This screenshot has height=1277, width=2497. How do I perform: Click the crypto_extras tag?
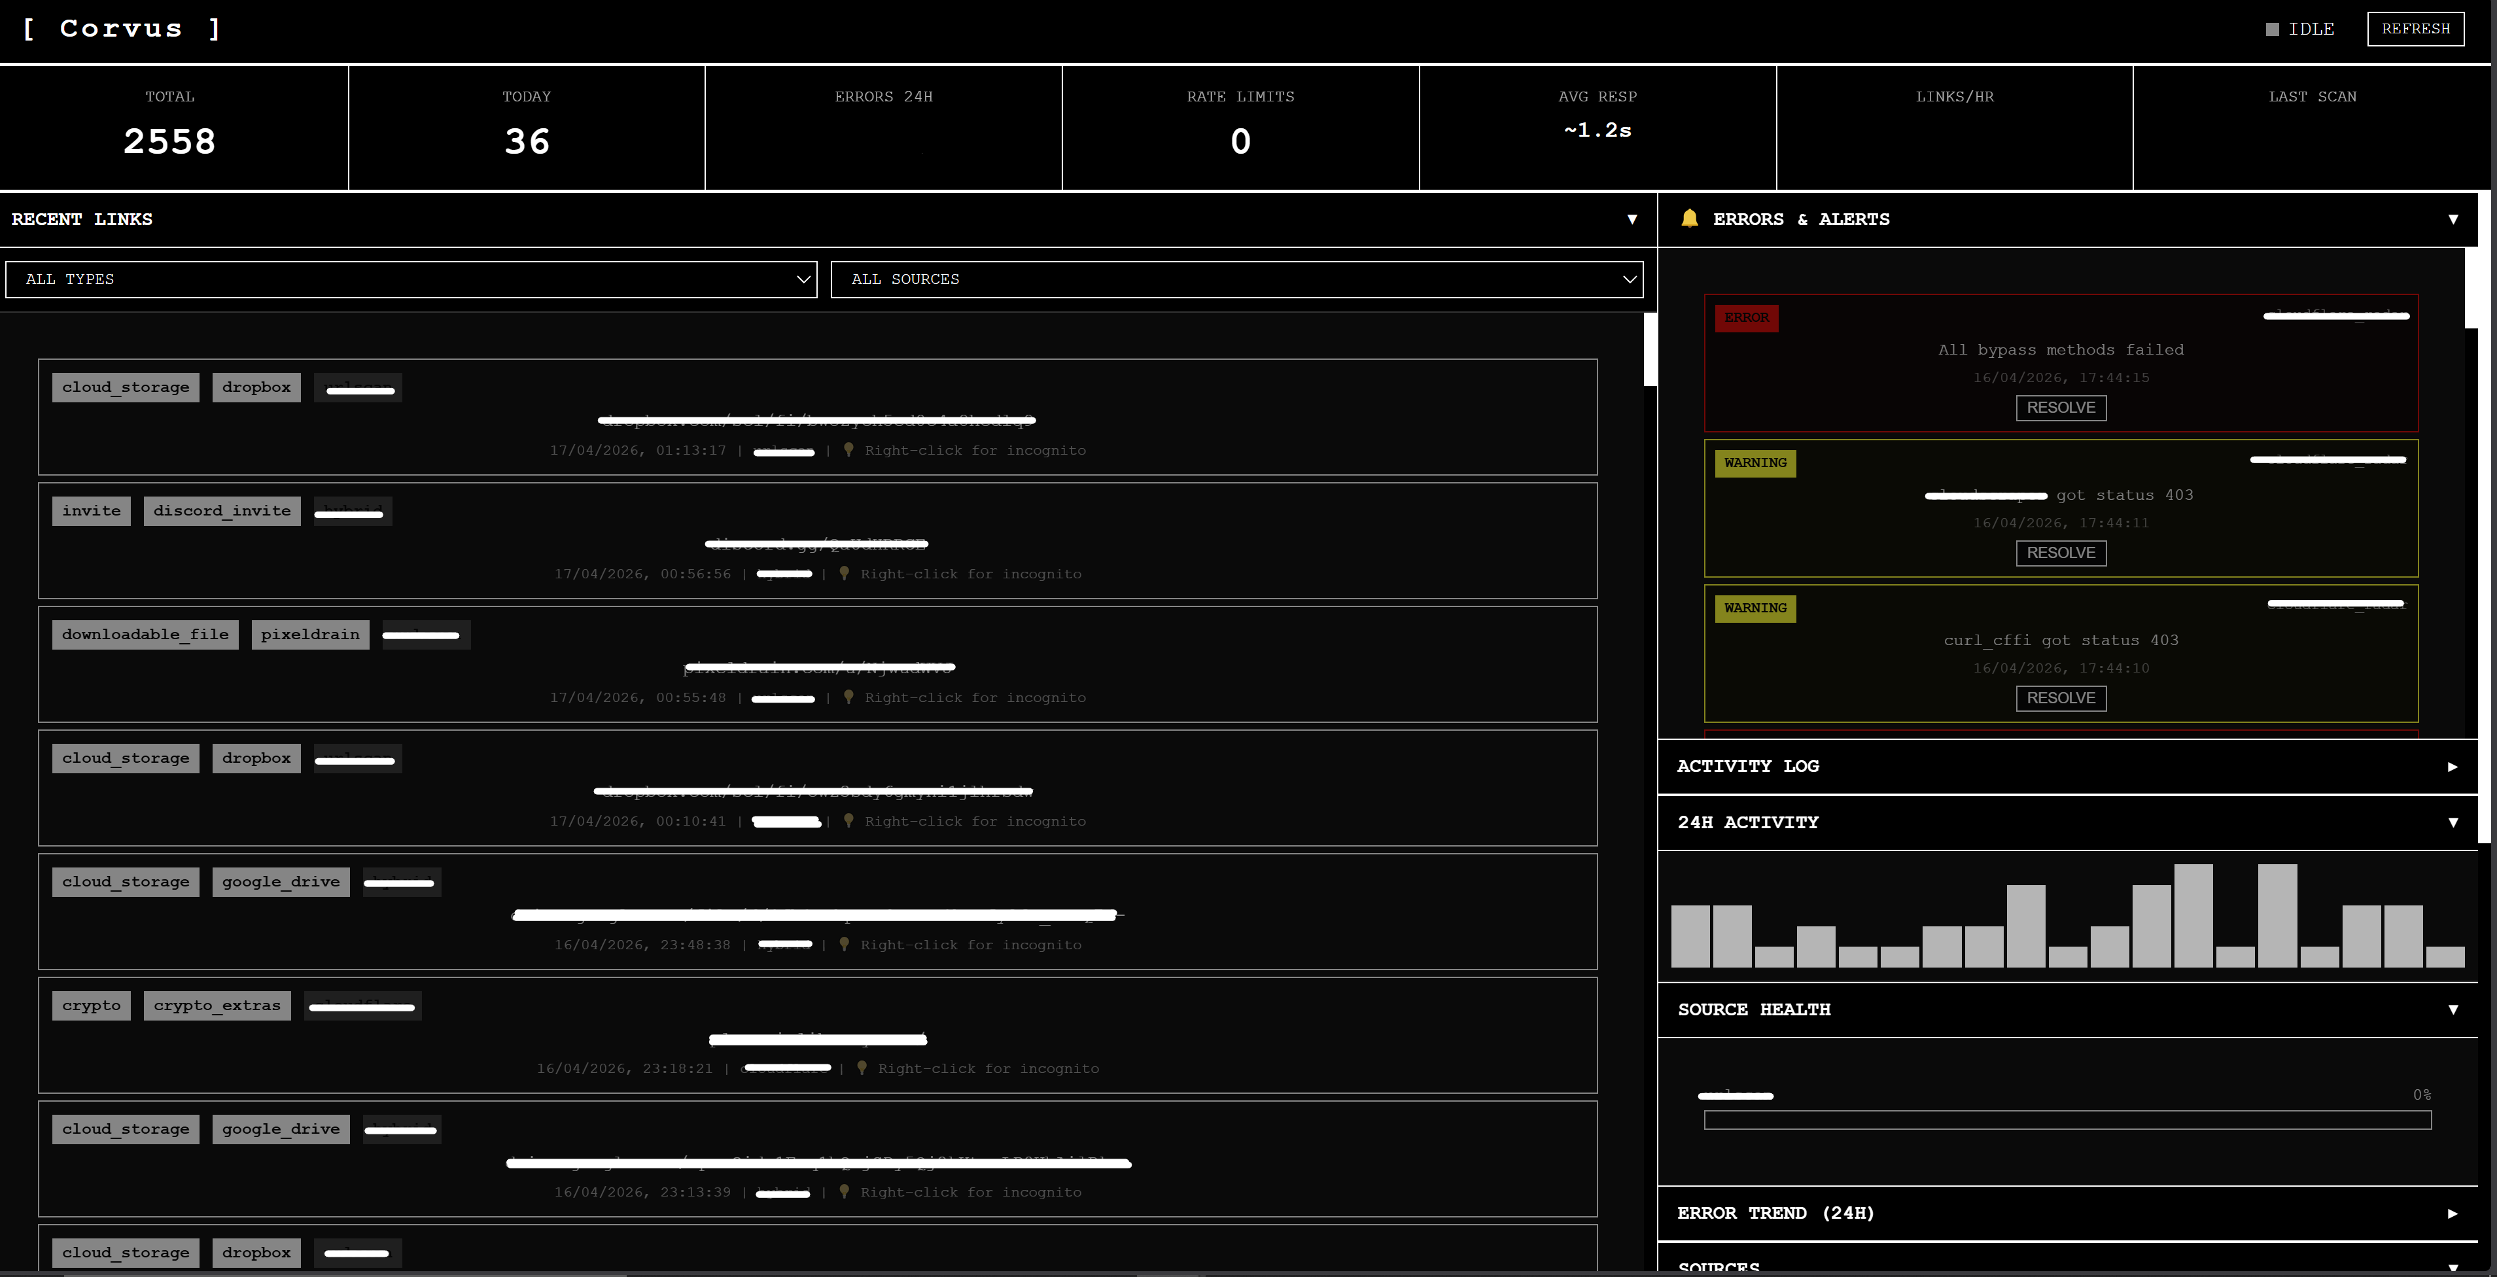(x=217, y=1006)
